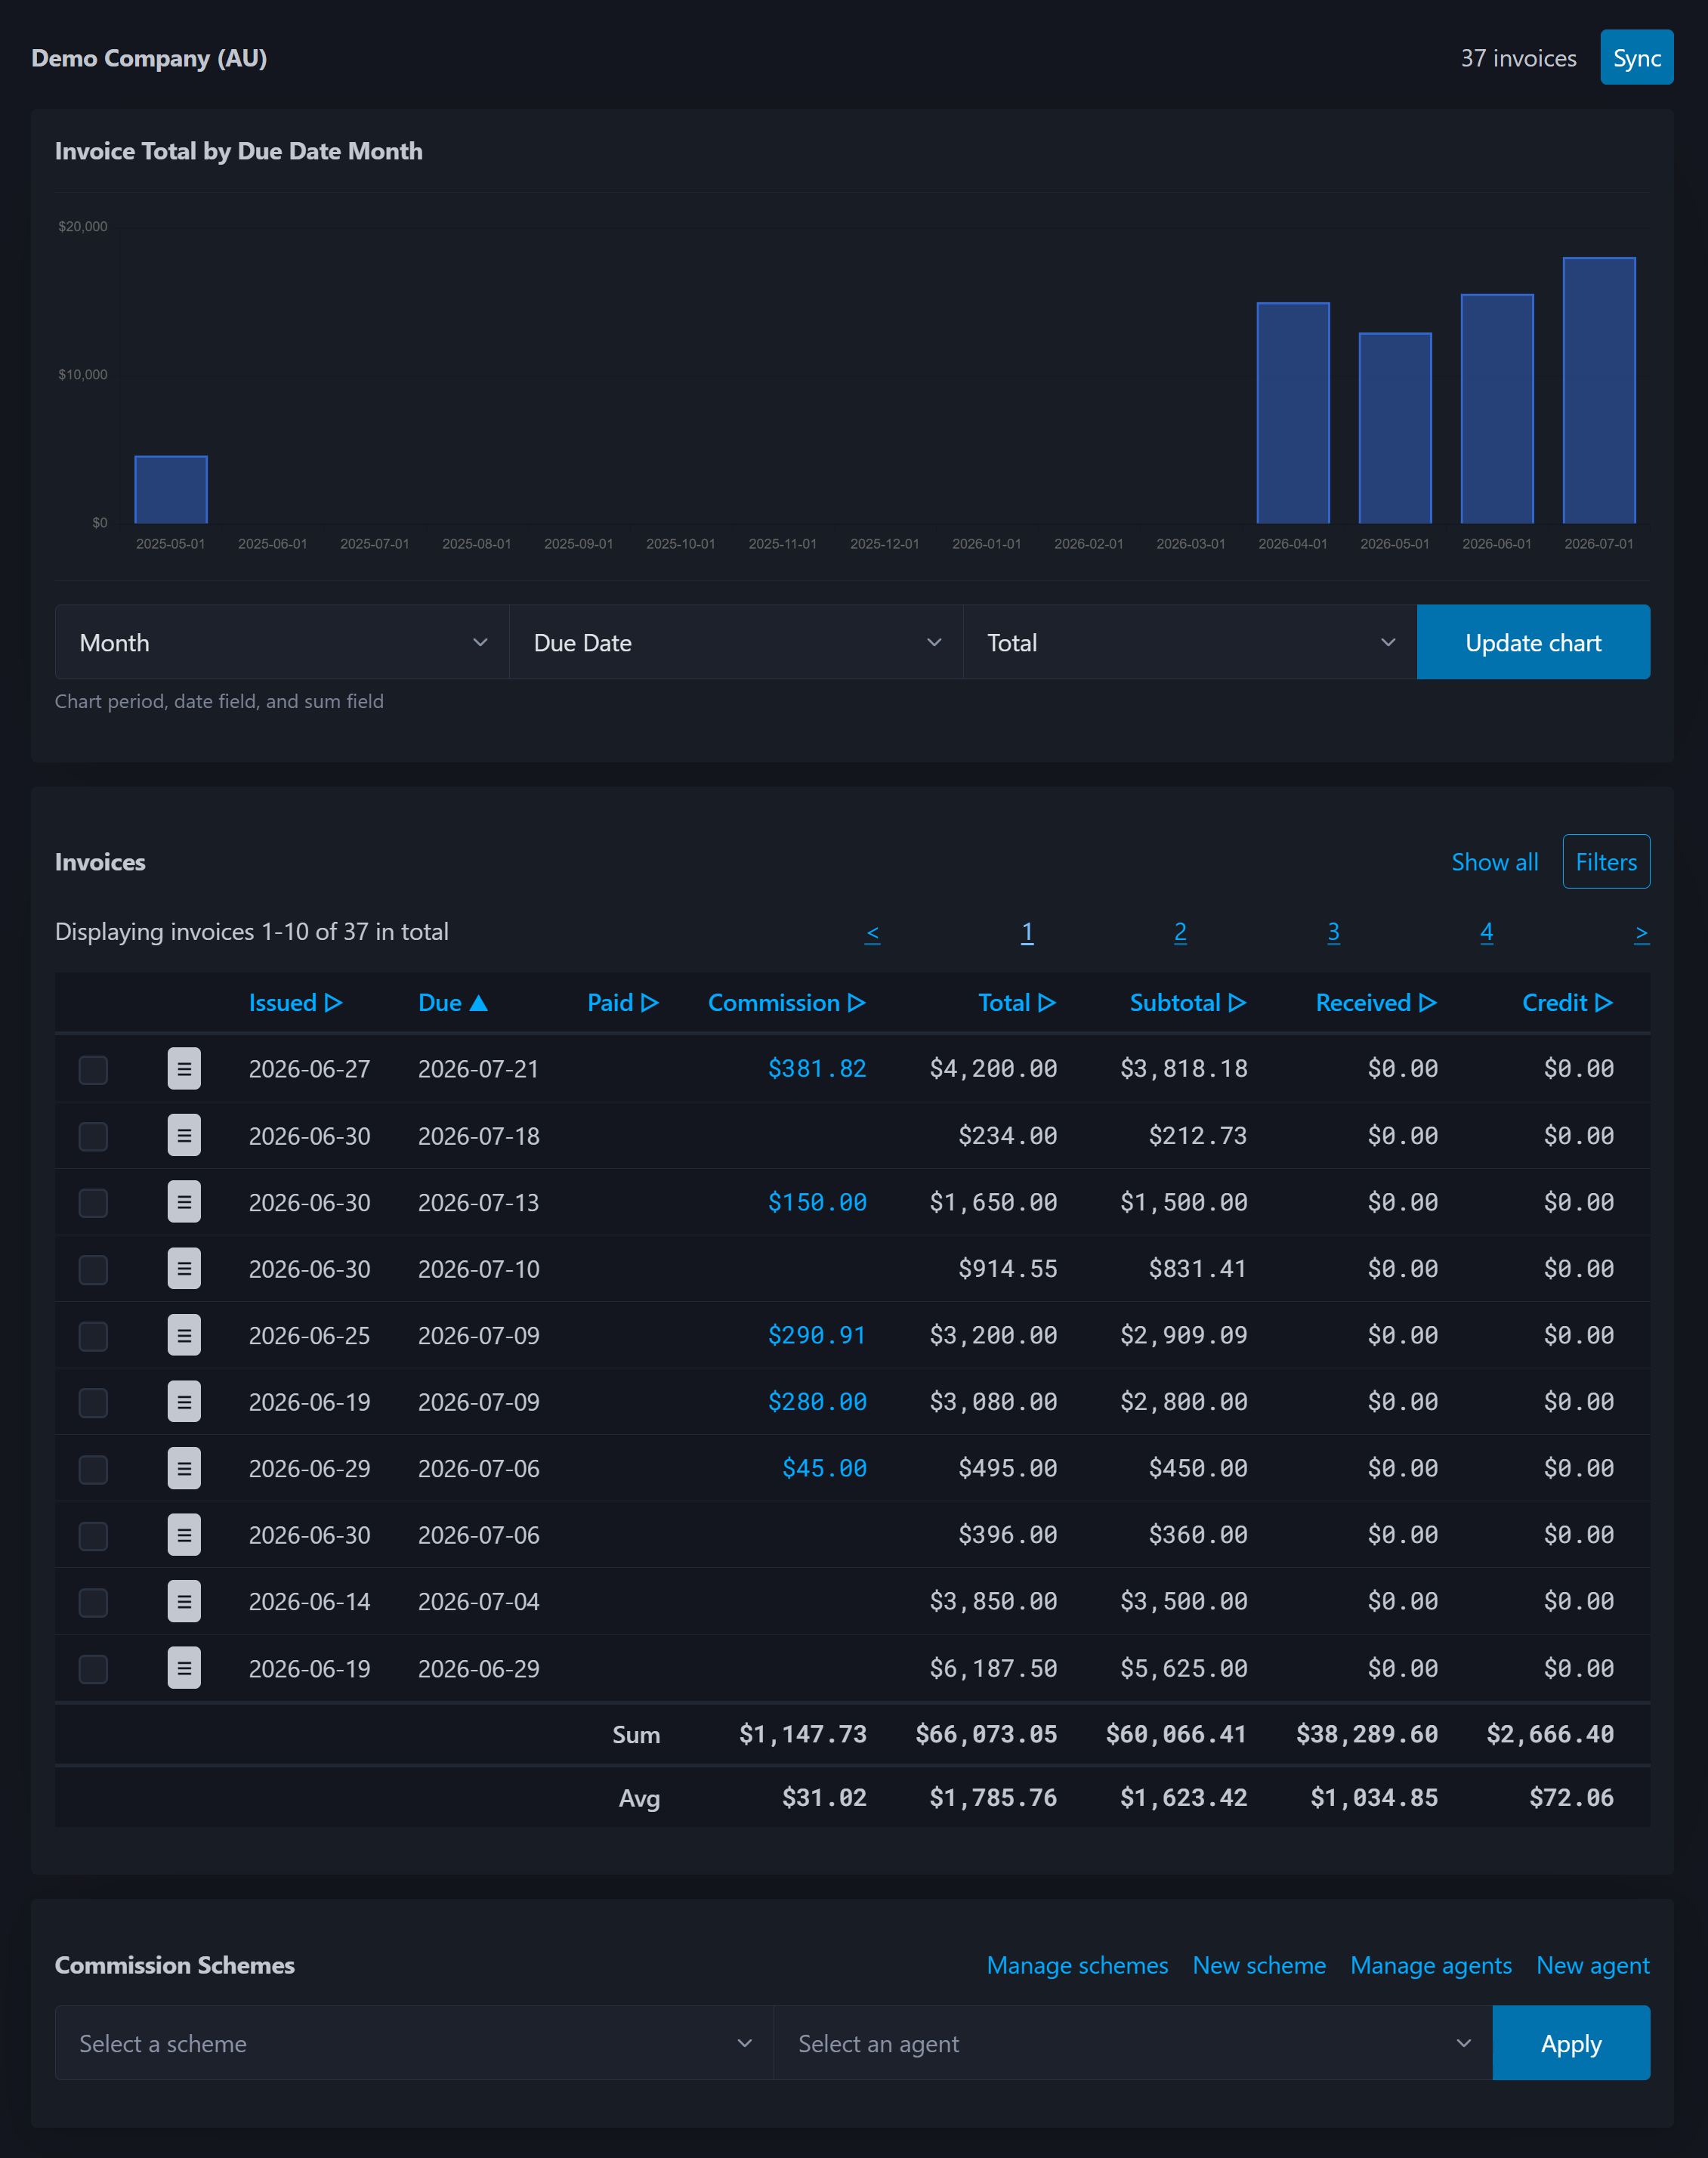Go to invoices page 4
This screenshot has width=1708, height=2158.
pos(1487,932)
